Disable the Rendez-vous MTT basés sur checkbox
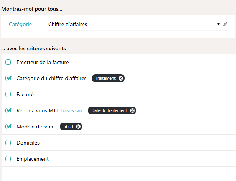 click(8, 110)
